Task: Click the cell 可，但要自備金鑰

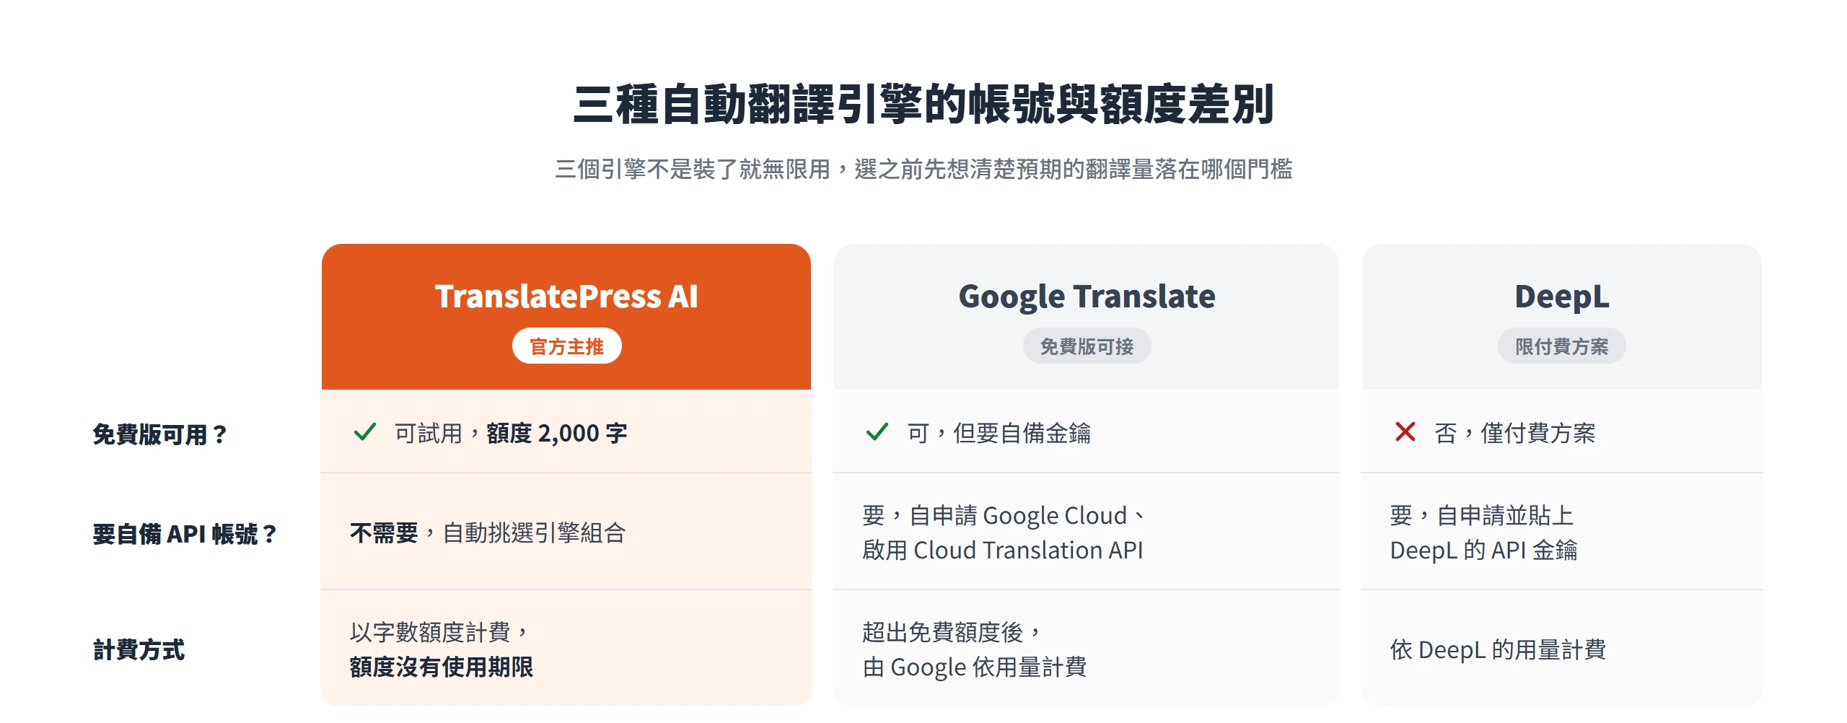Action: pos(1087,431)
